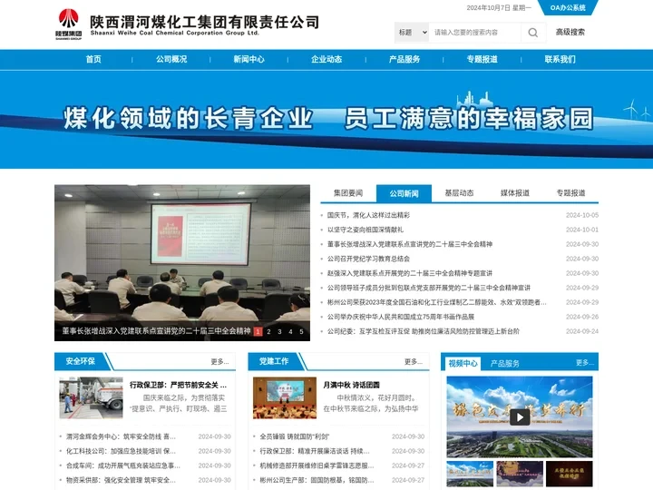Open 彬州公司生产部：固国防根基 item

(317, 480)
